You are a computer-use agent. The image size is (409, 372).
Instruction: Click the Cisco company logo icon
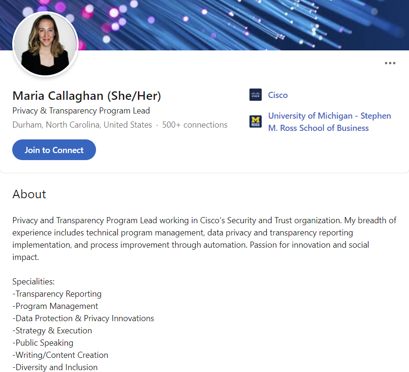coord(256,95)
